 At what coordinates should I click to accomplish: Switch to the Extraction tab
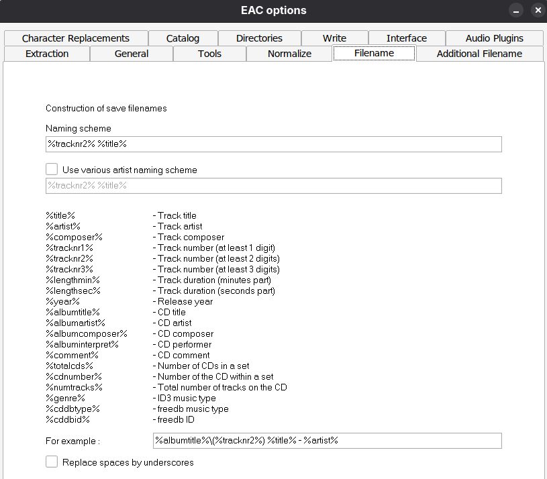(46, 54)
